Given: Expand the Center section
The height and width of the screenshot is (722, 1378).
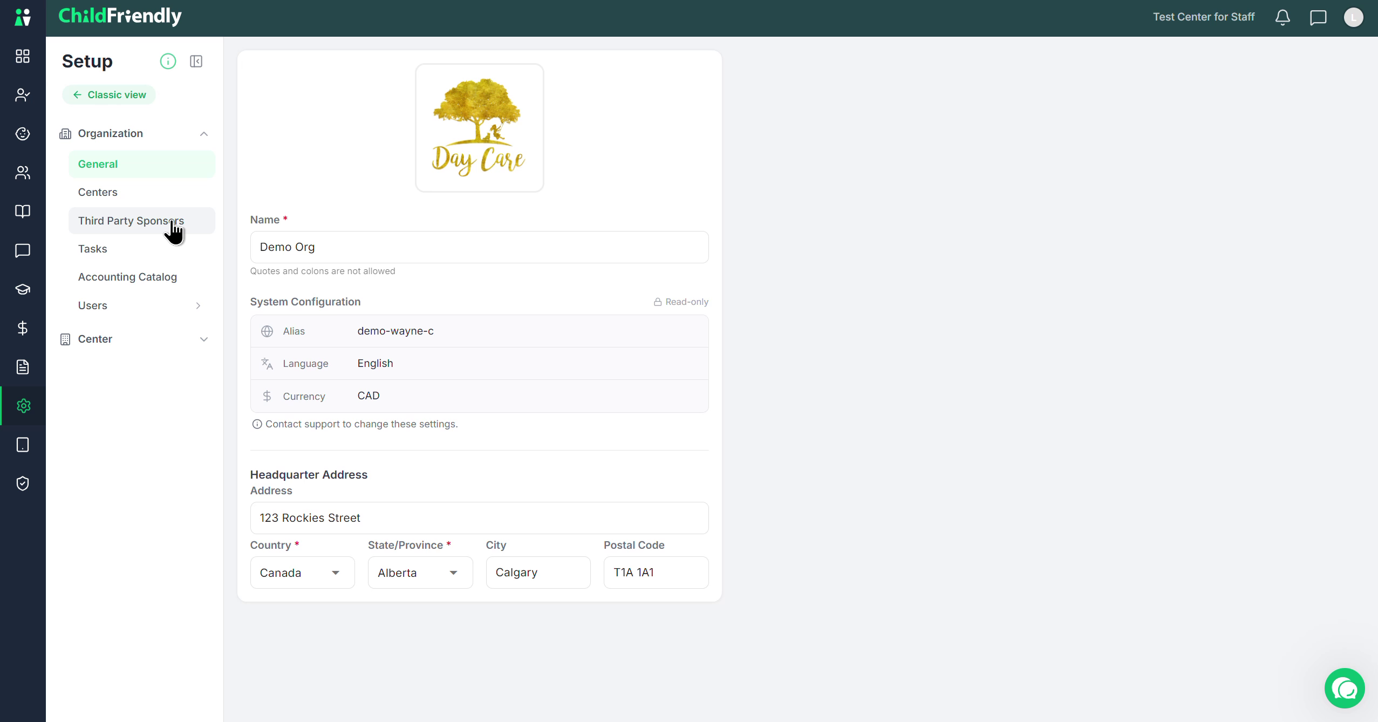Looking at the screenshot, I should pos(204,339).
